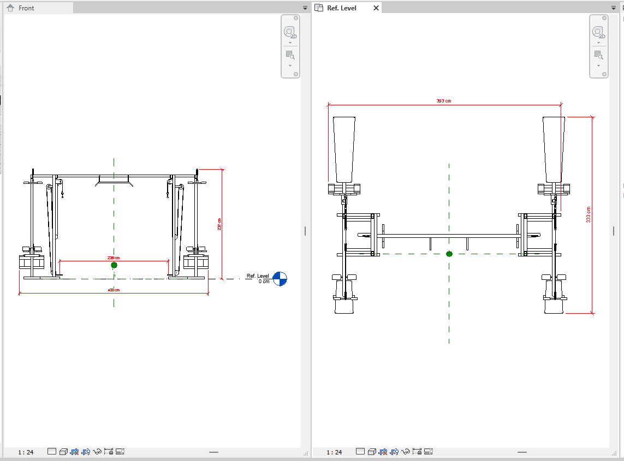Open Detail Level icon in Front view

point(52,452)
